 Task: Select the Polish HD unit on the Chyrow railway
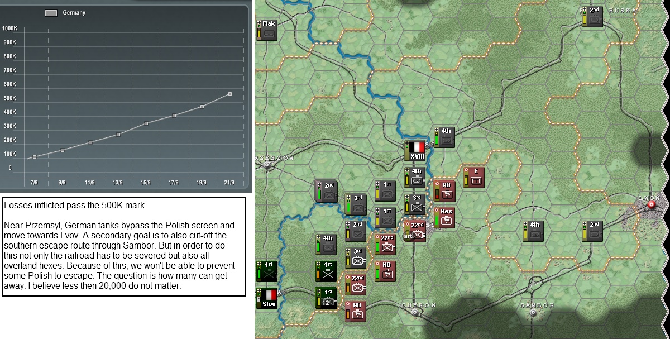click(356, 311)
